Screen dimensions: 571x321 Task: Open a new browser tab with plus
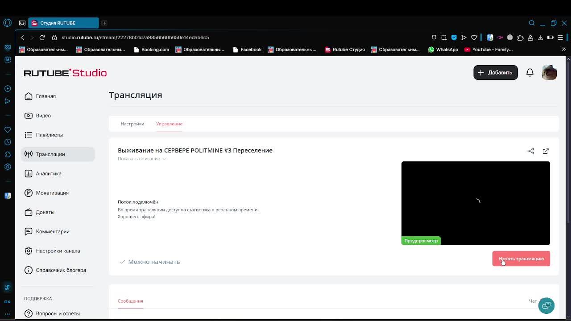click(x=104, y=23)
